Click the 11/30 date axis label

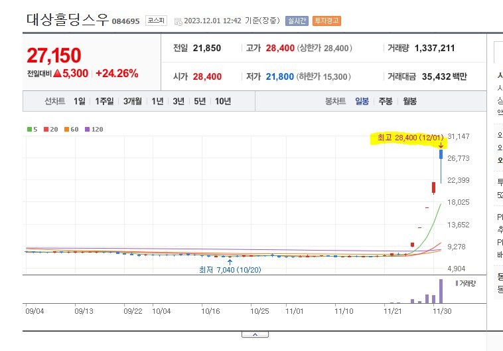point(442,311)
